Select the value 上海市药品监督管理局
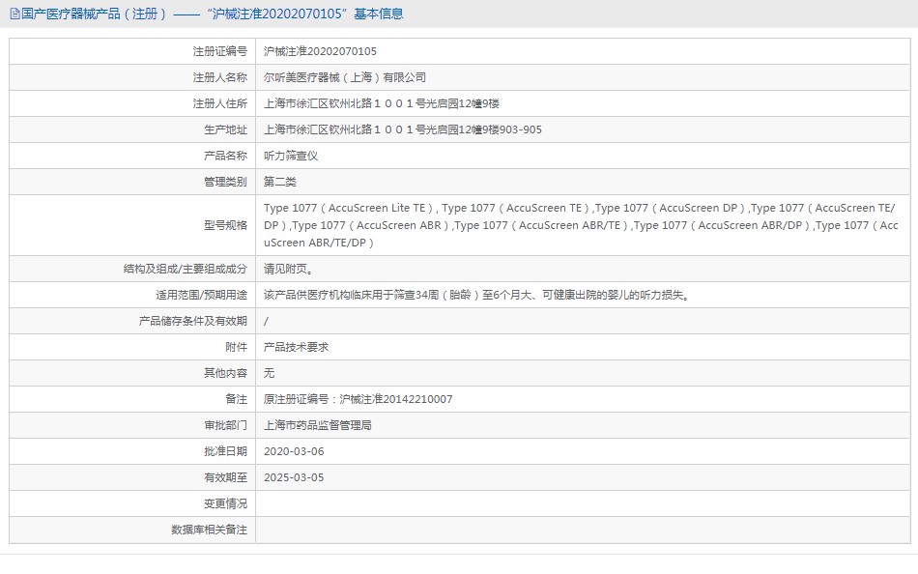This screenshot has width=918, height=574. 318,425
